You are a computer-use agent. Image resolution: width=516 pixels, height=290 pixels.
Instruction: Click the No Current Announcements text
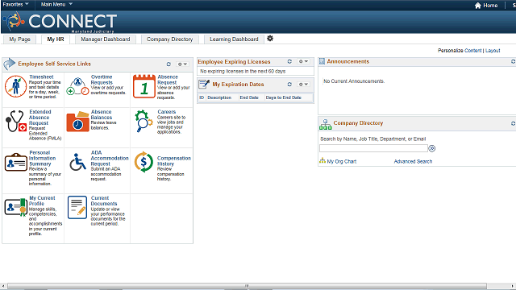pos(354,81)
